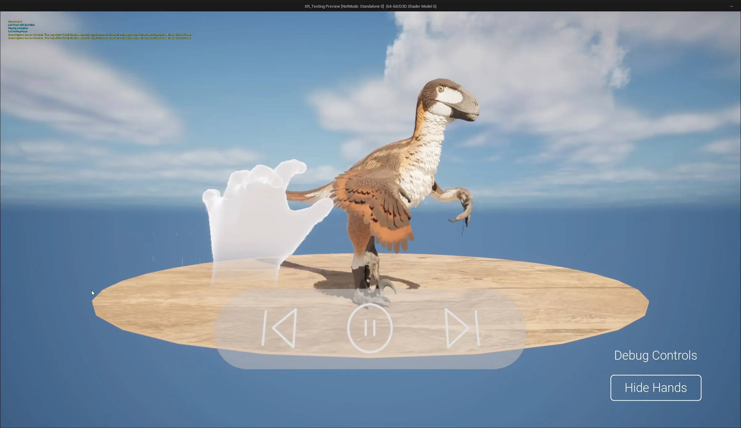Pause the dinosaur animation
The width and height of the screenshot is (741, 428).
[370, 328]
